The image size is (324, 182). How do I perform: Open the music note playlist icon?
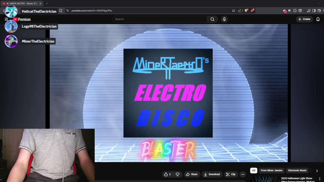coord(309,11)
